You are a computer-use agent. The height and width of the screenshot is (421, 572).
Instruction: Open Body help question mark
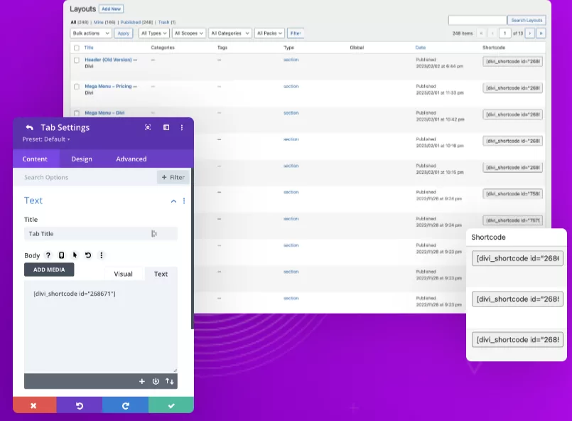(48, 255)
